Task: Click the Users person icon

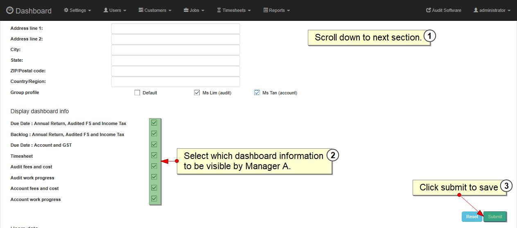Action: pyautogui.click(x=106, y=10)
